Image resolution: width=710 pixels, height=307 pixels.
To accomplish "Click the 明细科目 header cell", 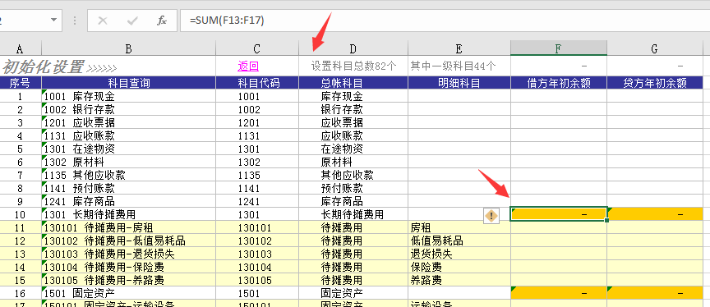I will tap(459, 83).
